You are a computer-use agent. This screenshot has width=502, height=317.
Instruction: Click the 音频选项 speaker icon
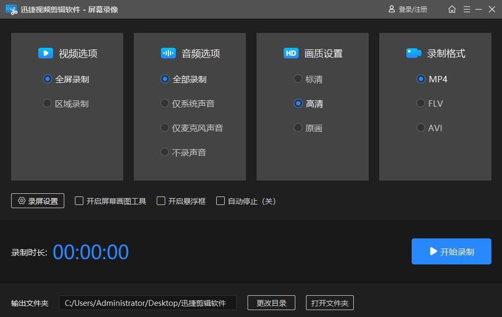pyautogui.click(x=168, y=53)
